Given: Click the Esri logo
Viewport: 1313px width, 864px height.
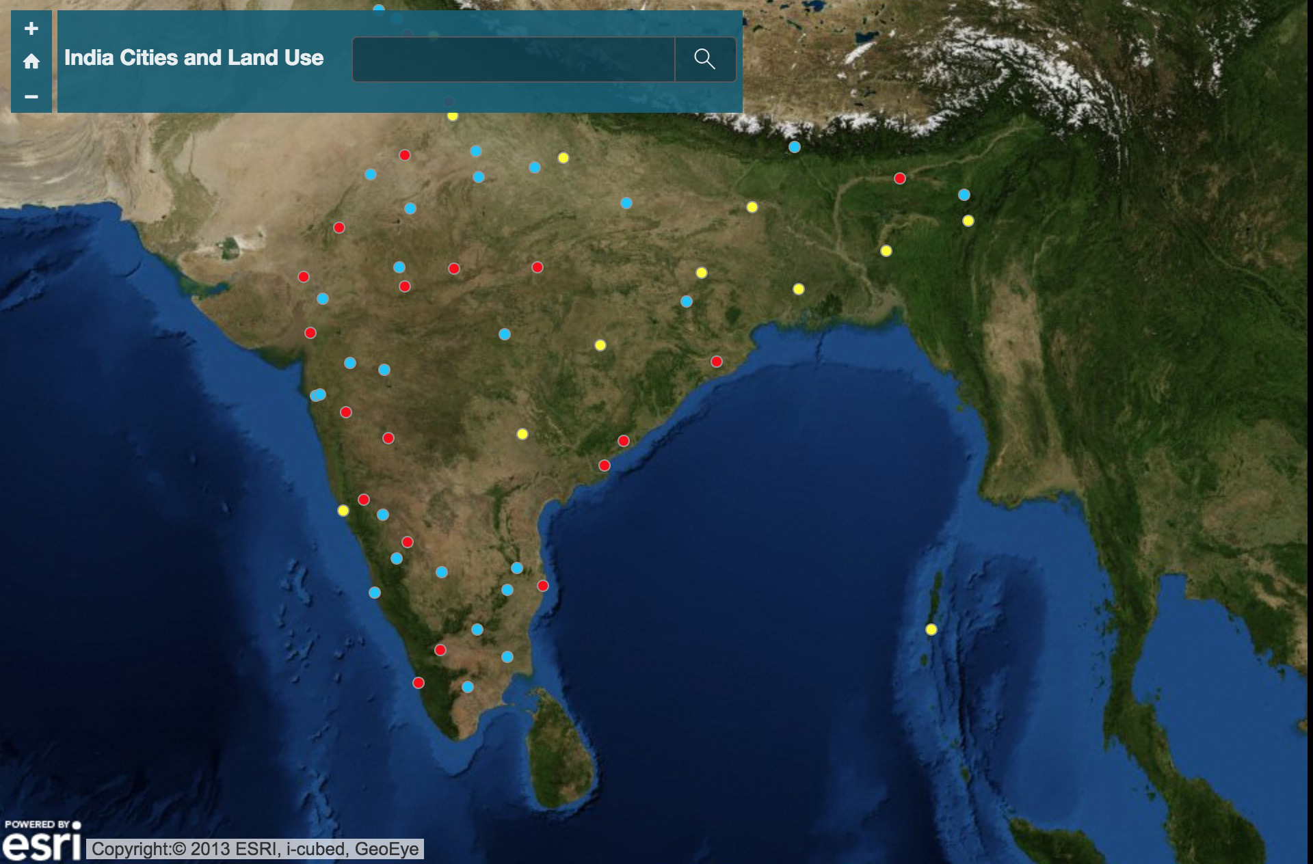Looking at the screenshot, I should pyautogui.click(x=42, y=842).
